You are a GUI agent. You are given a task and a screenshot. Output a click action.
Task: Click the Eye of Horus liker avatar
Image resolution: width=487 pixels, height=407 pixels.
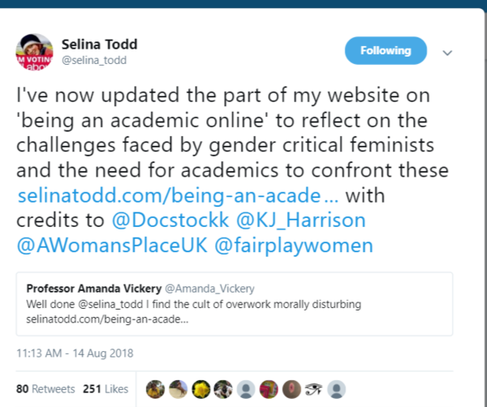[314, 388]
